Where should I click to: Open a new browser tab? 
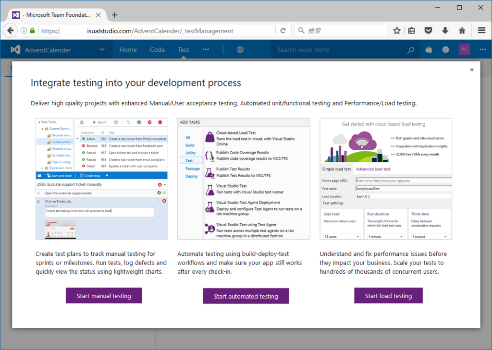(x=115, y=15)
